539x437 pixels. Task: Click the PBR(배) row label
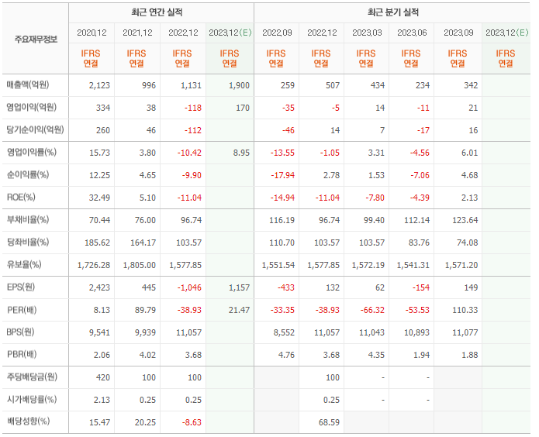coord(22,355)
